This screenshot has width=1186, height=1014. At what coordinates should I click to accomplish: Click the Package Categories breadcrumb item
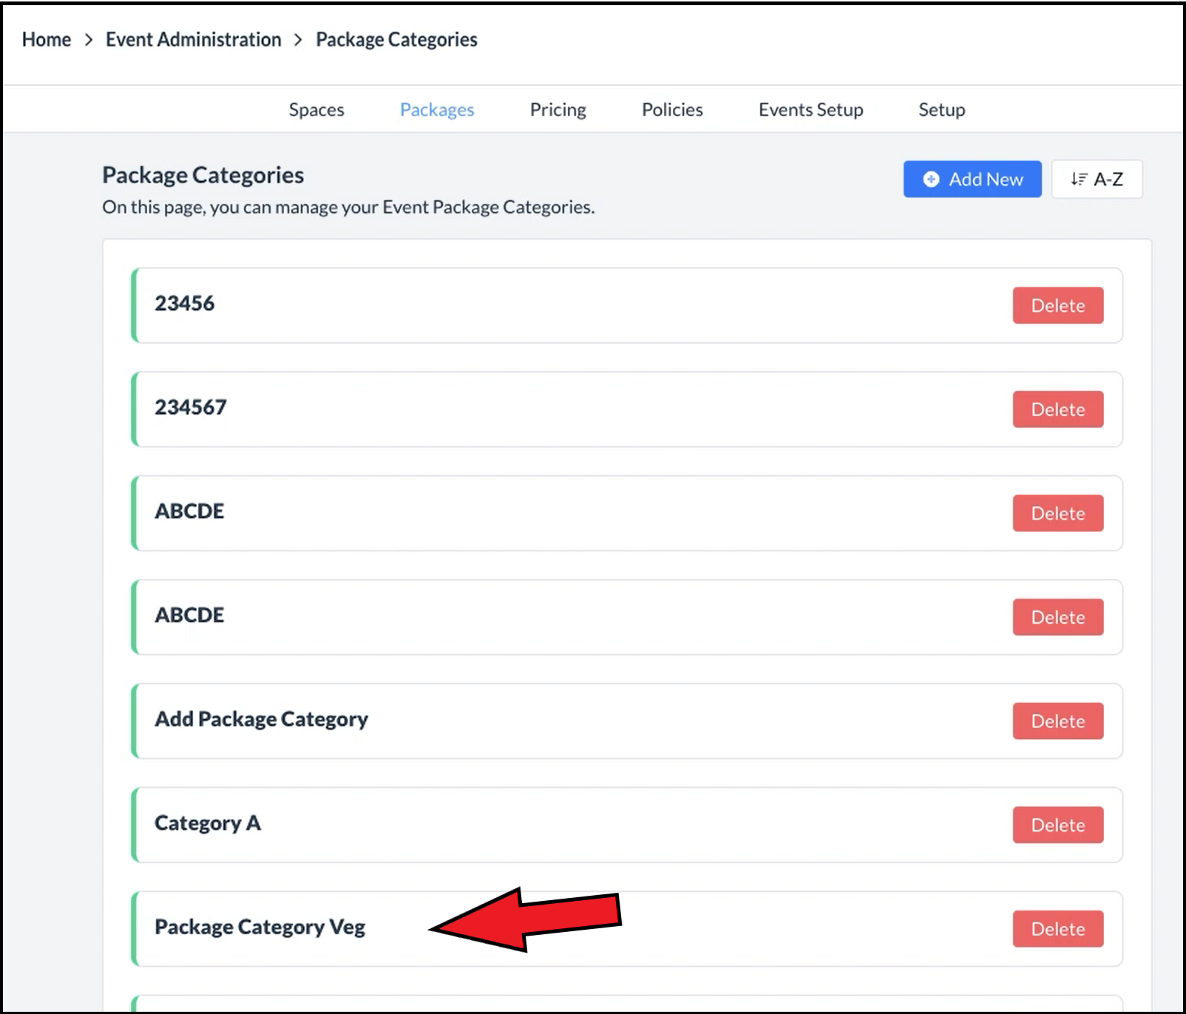[x=396, y=40]
